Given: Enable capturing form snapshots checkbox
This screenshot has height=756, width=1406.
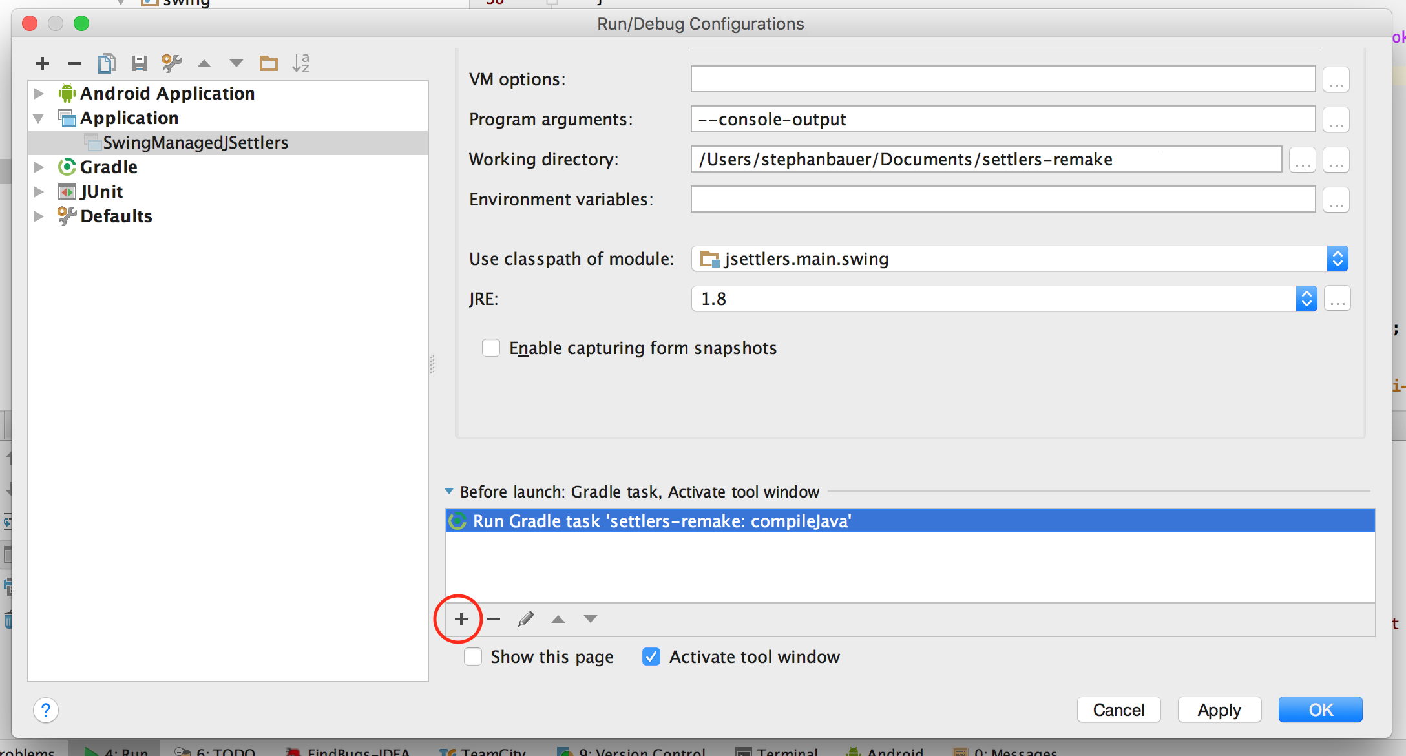Looking at the screenshot, I should (491, 348).
